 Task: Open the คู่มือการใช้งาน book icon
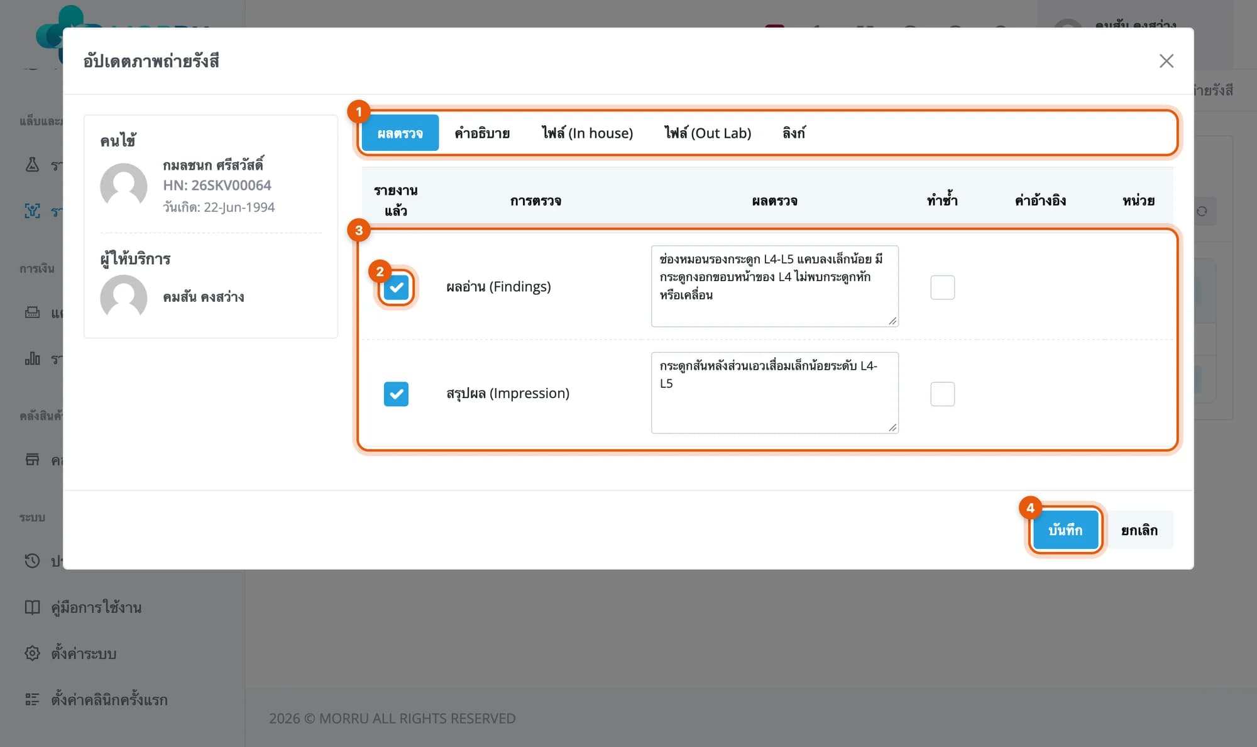coord(32,607)
